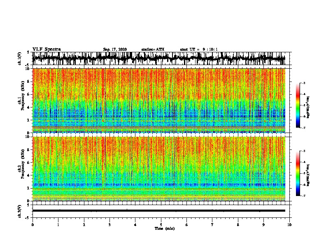Click the "-3" tick on ch.2 colorbar
326x252 pixels.
(x=304, y=151)
